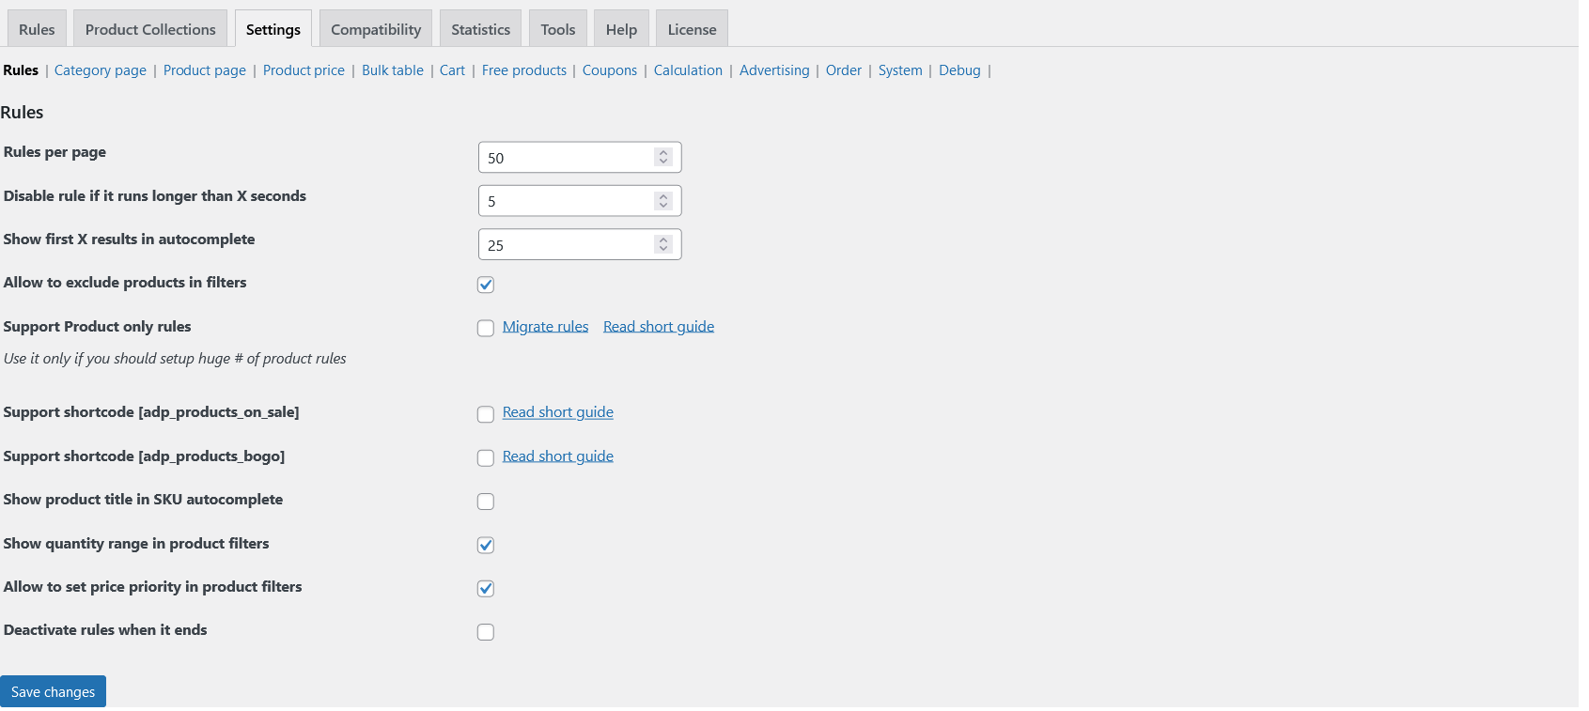The width and height of the screenshot is (1589, 711).
Task: Uncheck Allow to set price priority
Action: point(486,589)
